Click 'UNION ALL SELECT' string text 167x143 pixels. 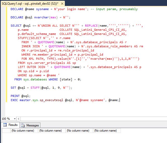pyautogui.click(x=56, y=26)
